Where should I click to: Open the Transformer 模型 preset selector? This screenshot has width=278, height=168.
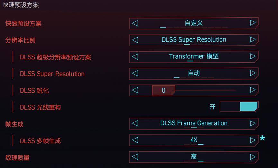click(193, 56)
